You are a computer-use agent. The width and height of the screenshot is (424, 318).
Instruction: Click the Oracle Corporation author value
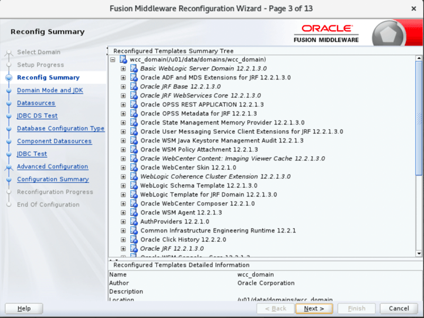click(x=266, y=283)
